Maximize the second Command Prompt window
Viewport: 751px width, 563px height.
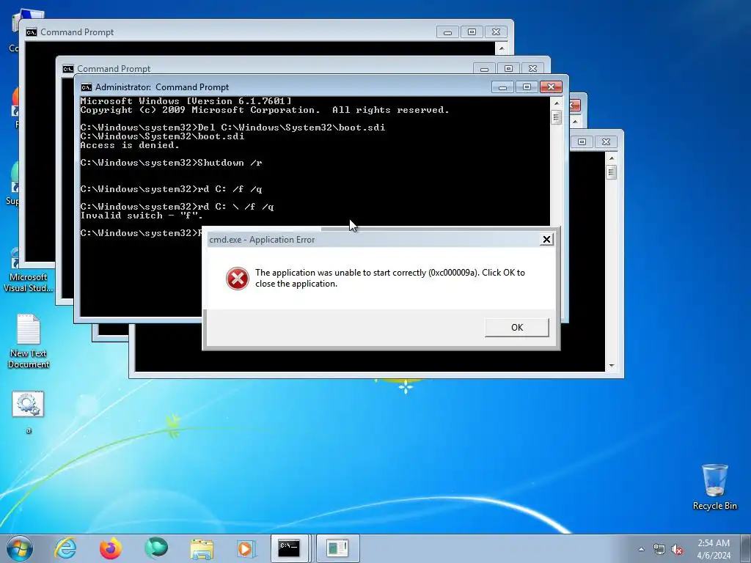coord(509,69)
